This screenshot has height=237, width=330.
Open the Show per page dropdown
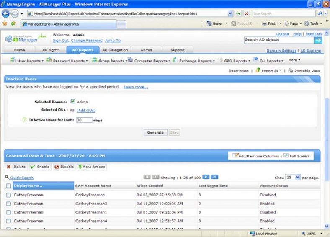pyautogui.click(x=293, y=177)
